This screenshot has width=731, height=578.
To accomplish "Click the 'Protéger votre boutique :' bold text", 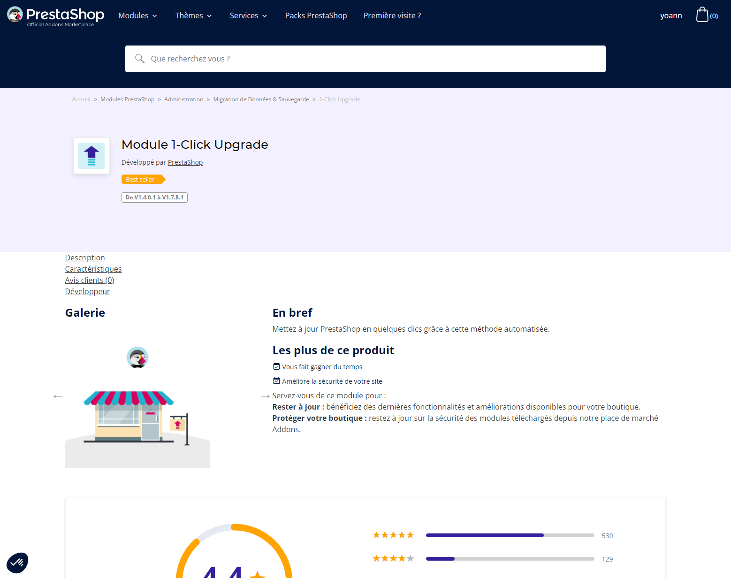I will coord(320,418).
